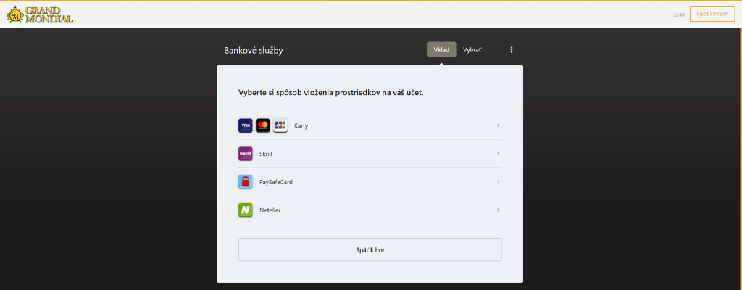
Task: Choose the PaySafeCard text label
Action: [276, 182]
